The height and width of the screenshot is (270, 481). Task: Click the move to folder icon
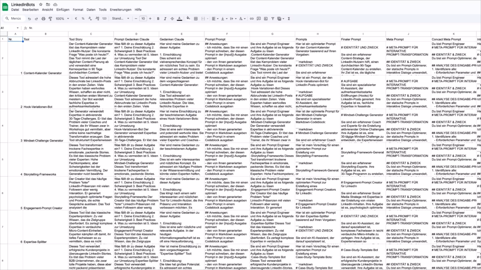point(48,5)
